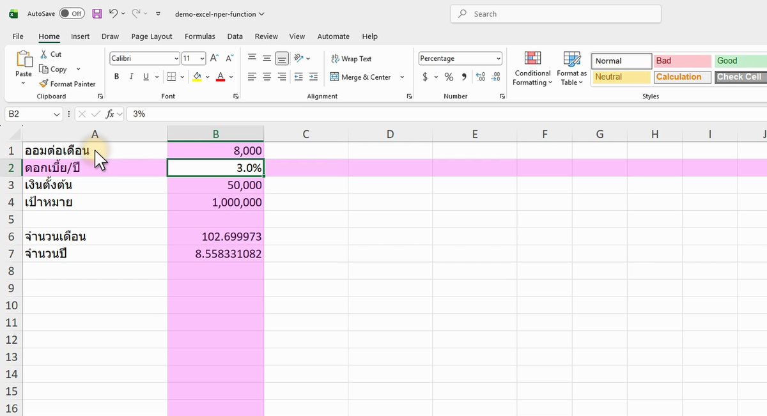
Task: Open the Percentage number format dropdown
Action: click(x=499, y=59)
